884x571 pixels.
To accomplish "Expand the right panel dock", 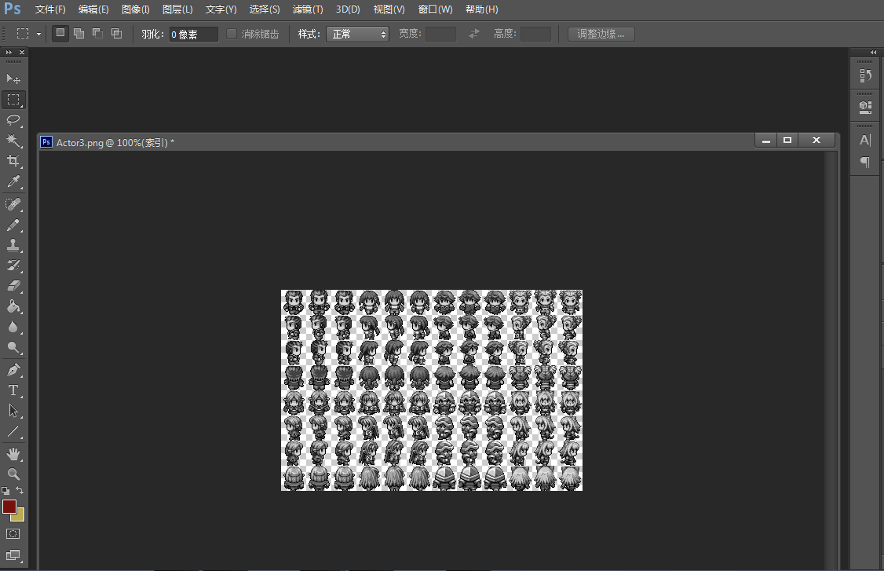I will click(x=873, y=53).
